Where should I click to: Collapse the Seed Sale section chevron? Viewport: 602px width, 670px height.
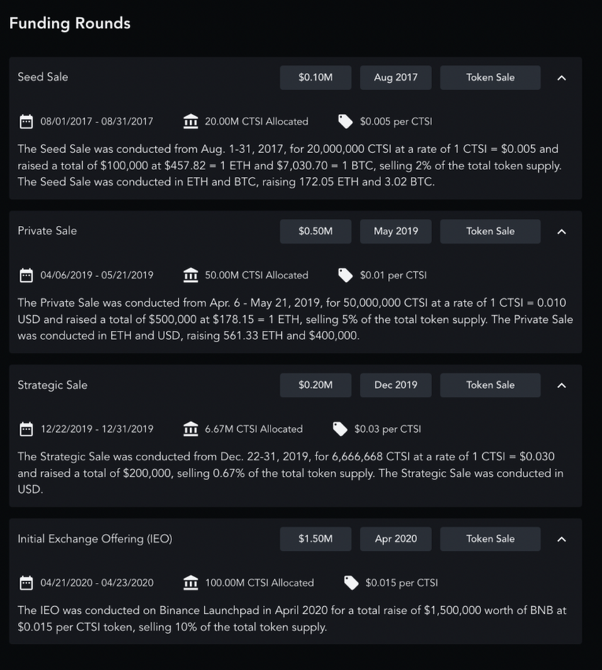click(x=562, y=78)
